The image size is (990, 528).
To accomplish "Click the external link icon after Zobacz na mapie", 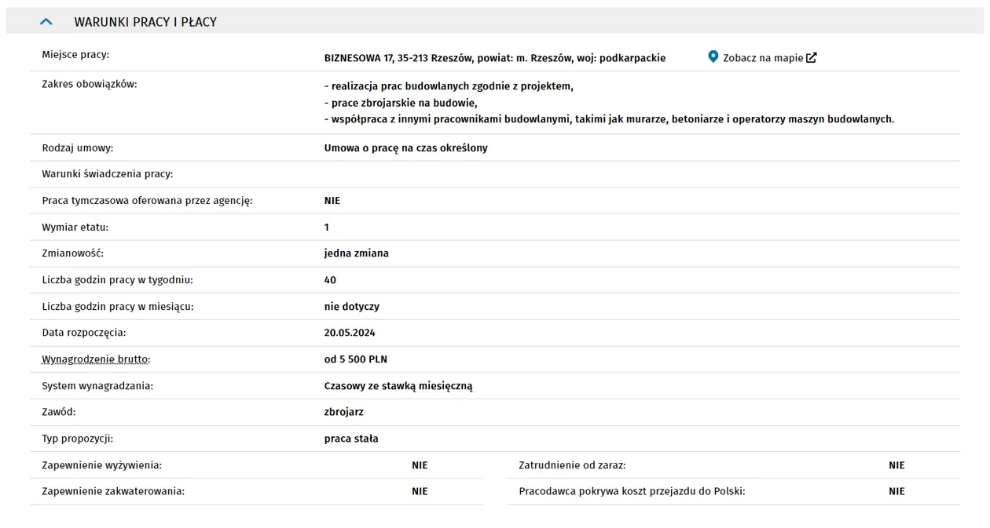I will coord(812,57).
